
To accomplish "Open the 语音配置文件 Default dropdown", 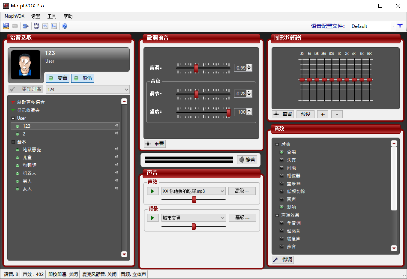I will (393, 26).
